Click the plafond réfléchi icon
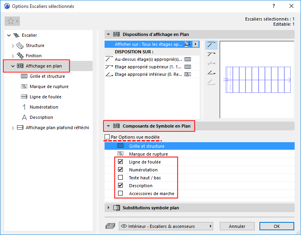Image resolution: width=301 pixels, height=235 pixels. pos(20,128)
